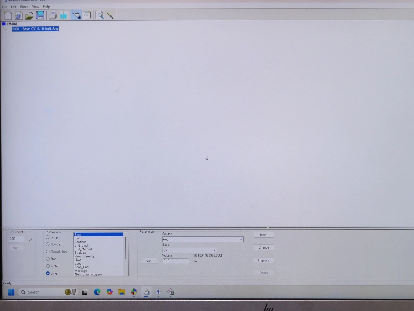Open the Base dropdown set to CV
The height and width of the screenshot is (311, 414).
[214, 250]
